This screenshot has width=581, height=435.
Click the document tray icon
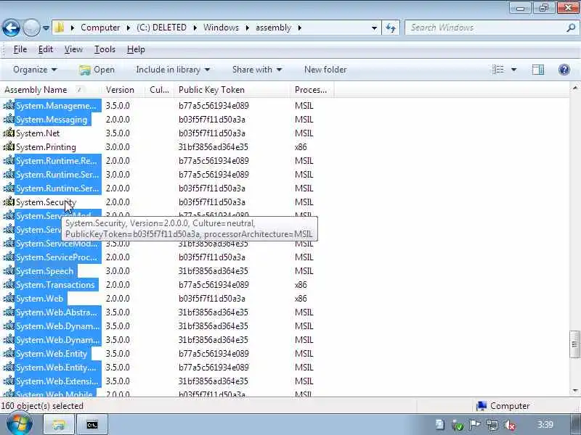440,425
